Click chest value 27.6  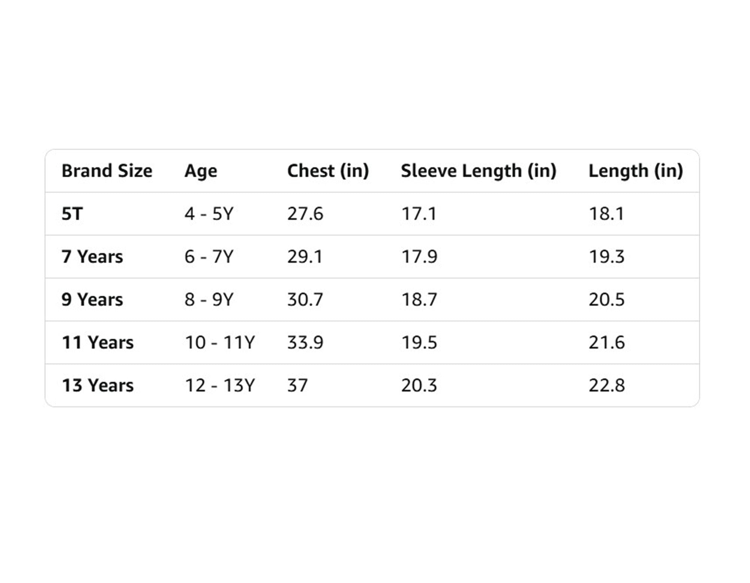(x=305, y=214)
